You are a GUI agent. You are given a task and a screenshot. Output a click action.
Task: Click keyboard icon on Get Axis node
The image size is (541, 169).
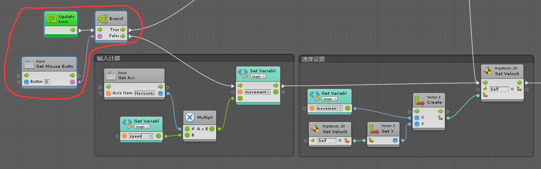(112, 76)
